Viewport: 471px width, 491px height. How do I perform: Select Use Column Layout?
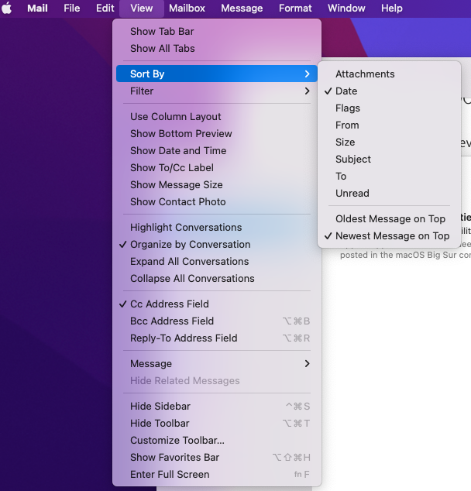[x=217, y=116]
